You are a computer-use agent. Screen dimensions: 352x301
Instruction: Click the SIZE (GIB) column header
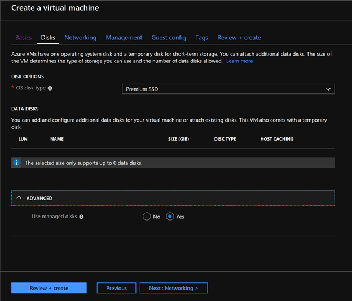pos(178,139)
